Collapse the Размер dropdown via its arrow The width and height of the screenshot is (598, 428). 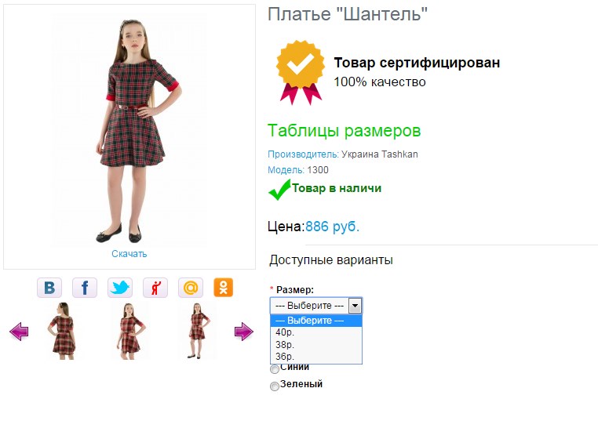click(x=355, y=306)
